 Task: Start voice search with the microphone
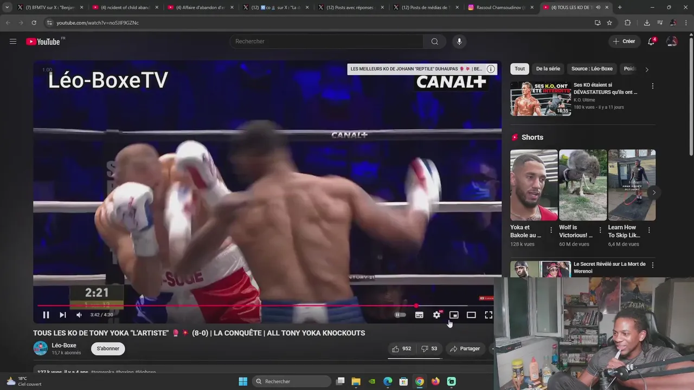pos(459,42)
